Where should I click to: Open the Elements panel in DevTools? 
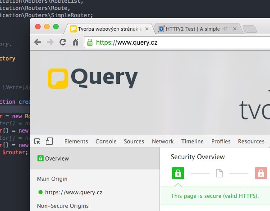[76, 142]
